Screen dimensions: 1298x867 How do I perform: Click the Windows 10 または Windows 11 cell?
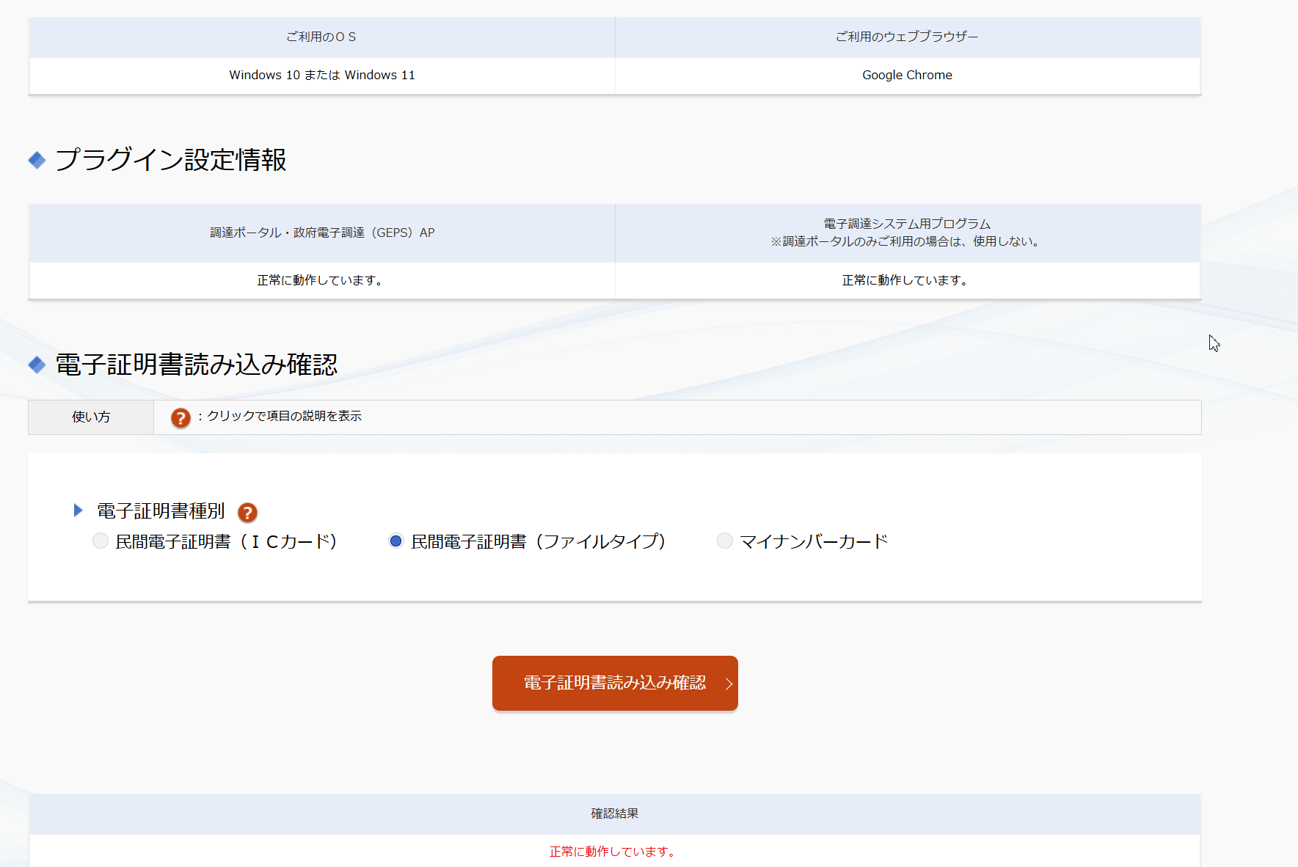tap(321, 75)
